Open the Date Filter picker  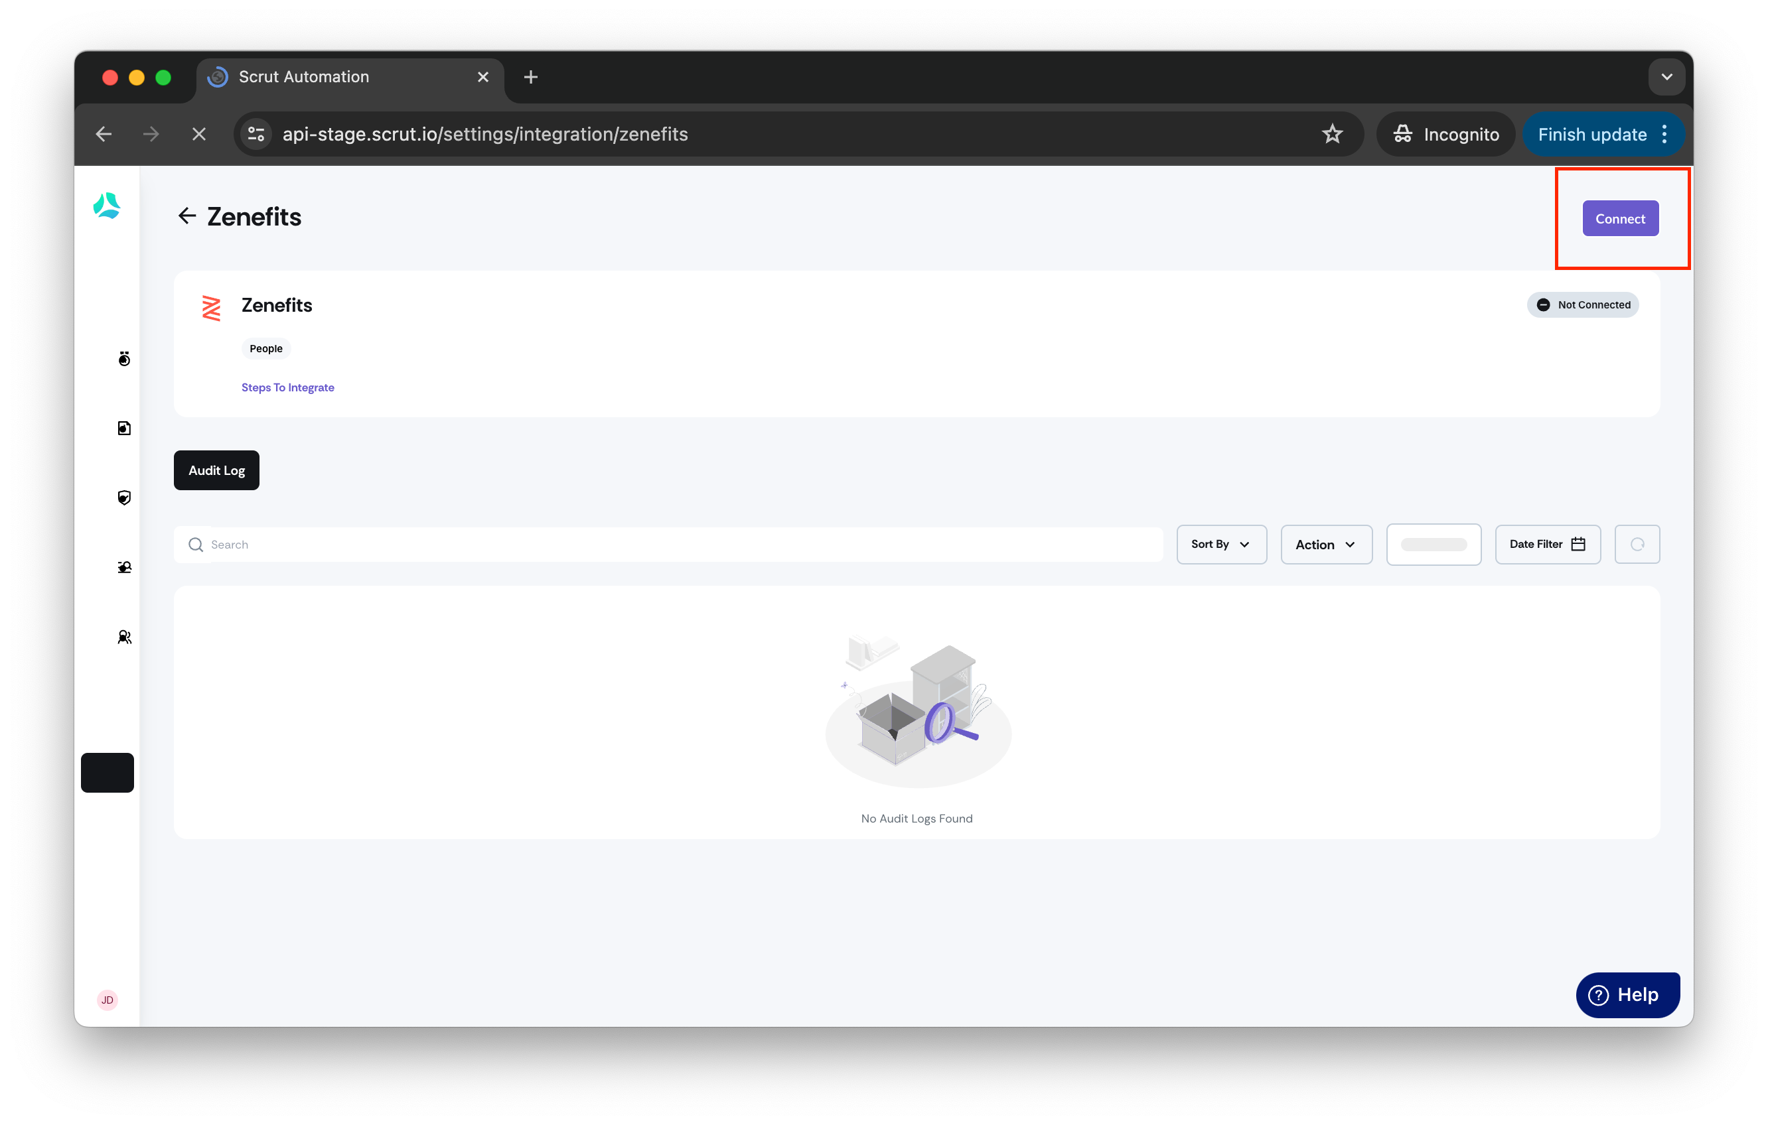pyautogui.click(x=1547, y=545)
